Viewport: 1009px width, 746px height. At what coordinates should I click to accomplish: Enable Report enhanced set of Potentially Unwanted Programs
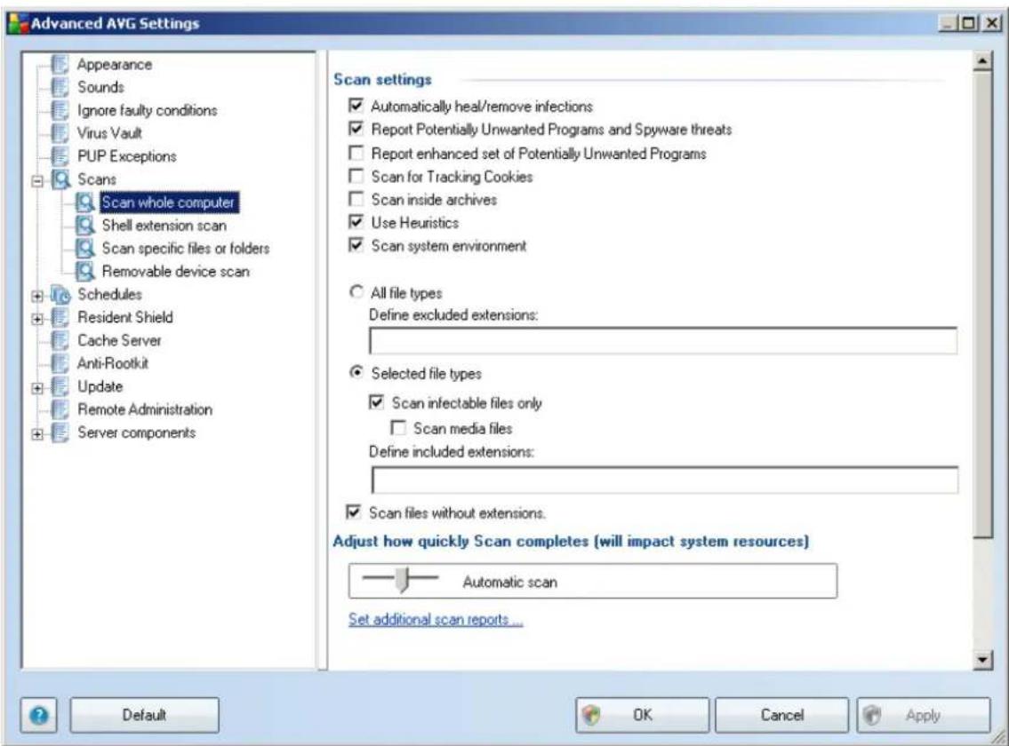(x=356, y=153)
